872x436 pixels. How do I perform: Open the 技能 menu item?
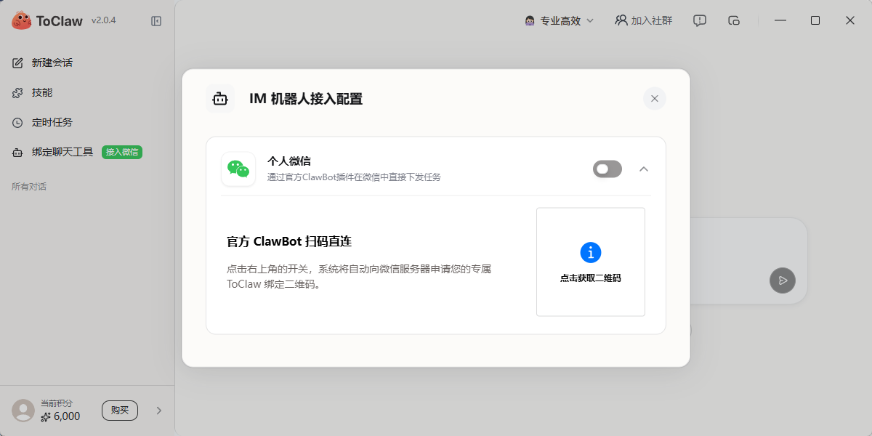point(42,92)
